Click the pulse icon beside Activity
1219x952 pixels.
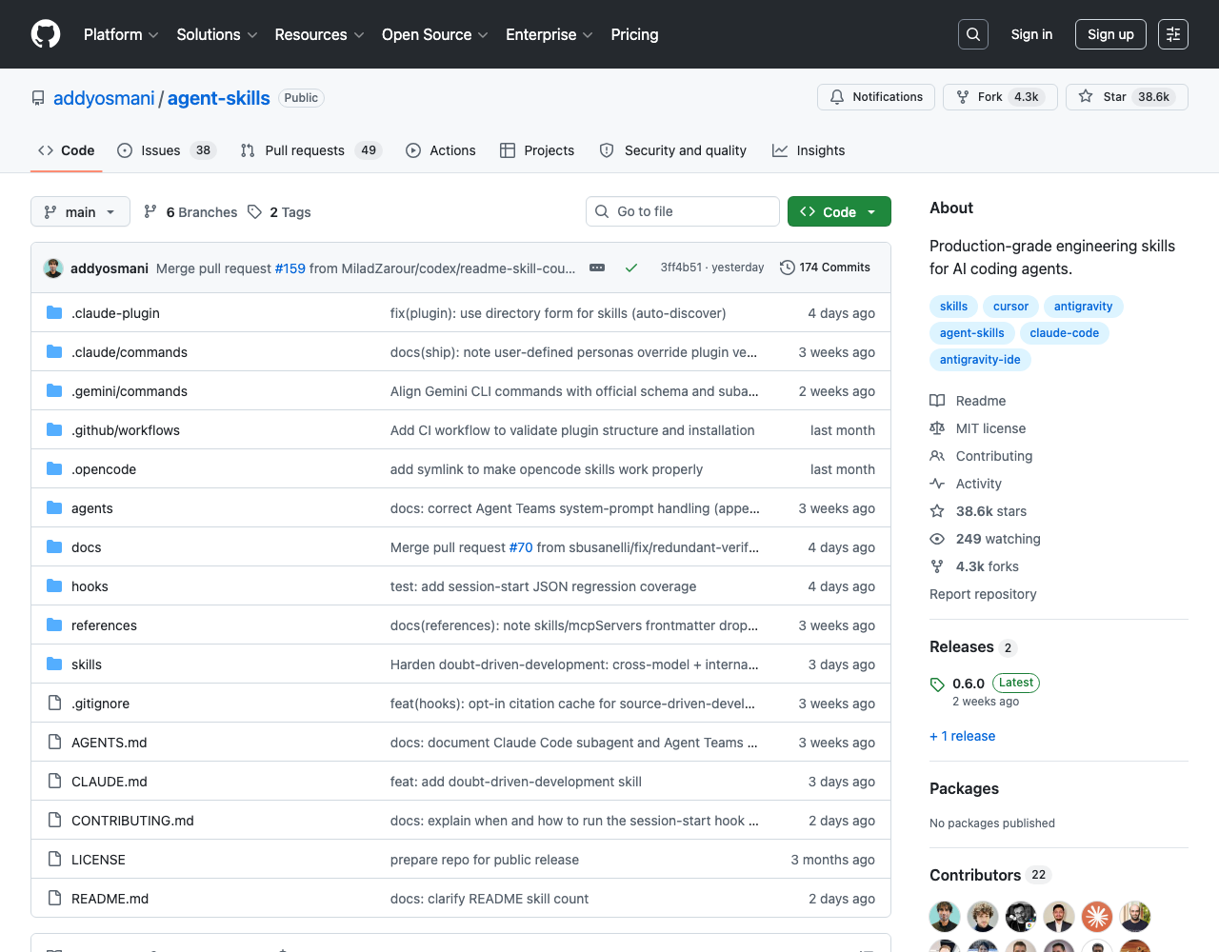tap(937, 484)
